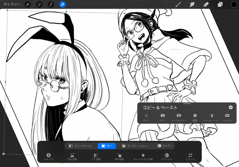Open ニアレスト interpolation options

pyautogui.click(x=167, y=157)
